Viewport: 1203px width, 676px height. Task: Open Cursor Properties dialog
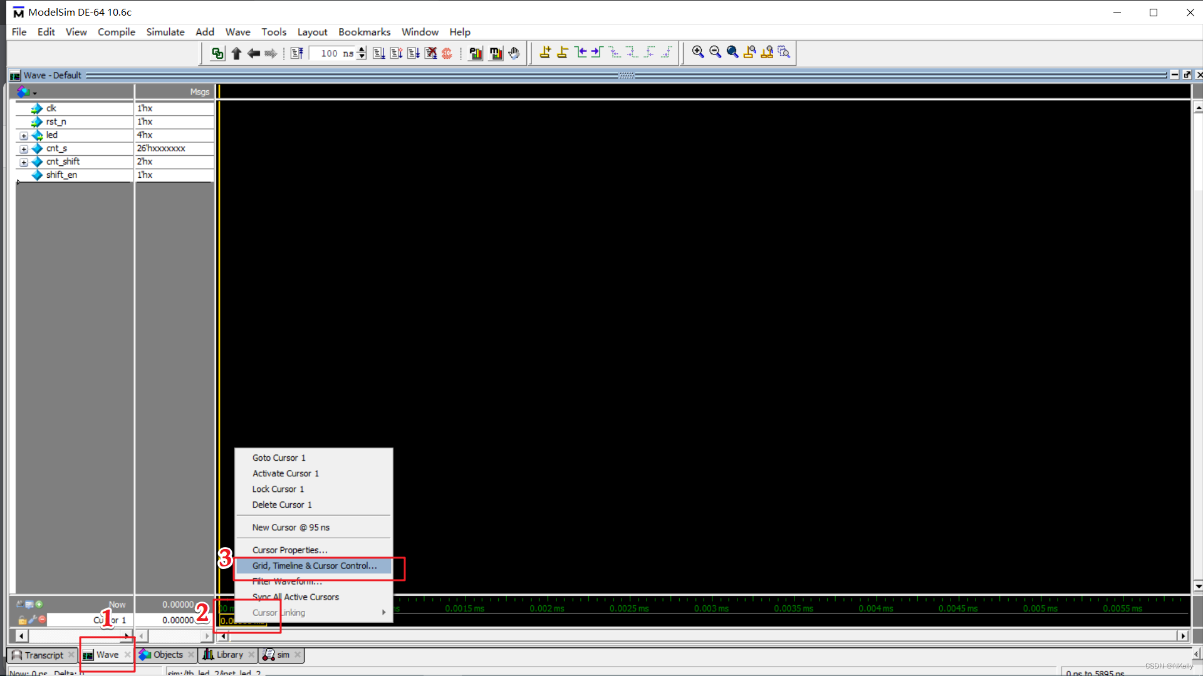point(314,550)
